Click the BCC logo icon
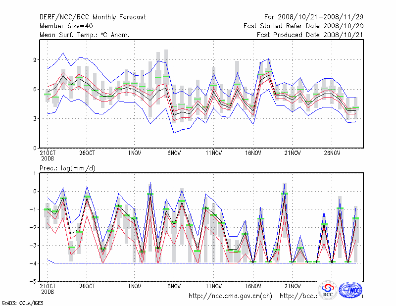The image size is (396, 306). click(328, 291)
